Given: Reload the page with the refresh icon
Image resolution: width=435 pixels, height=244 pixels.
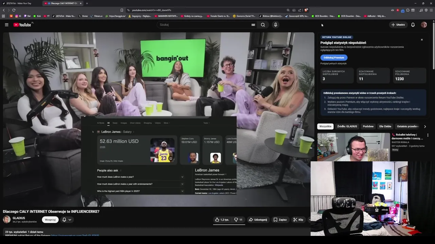Looking at the screenshot, I should pyautogui.click(x=14, y=10).
